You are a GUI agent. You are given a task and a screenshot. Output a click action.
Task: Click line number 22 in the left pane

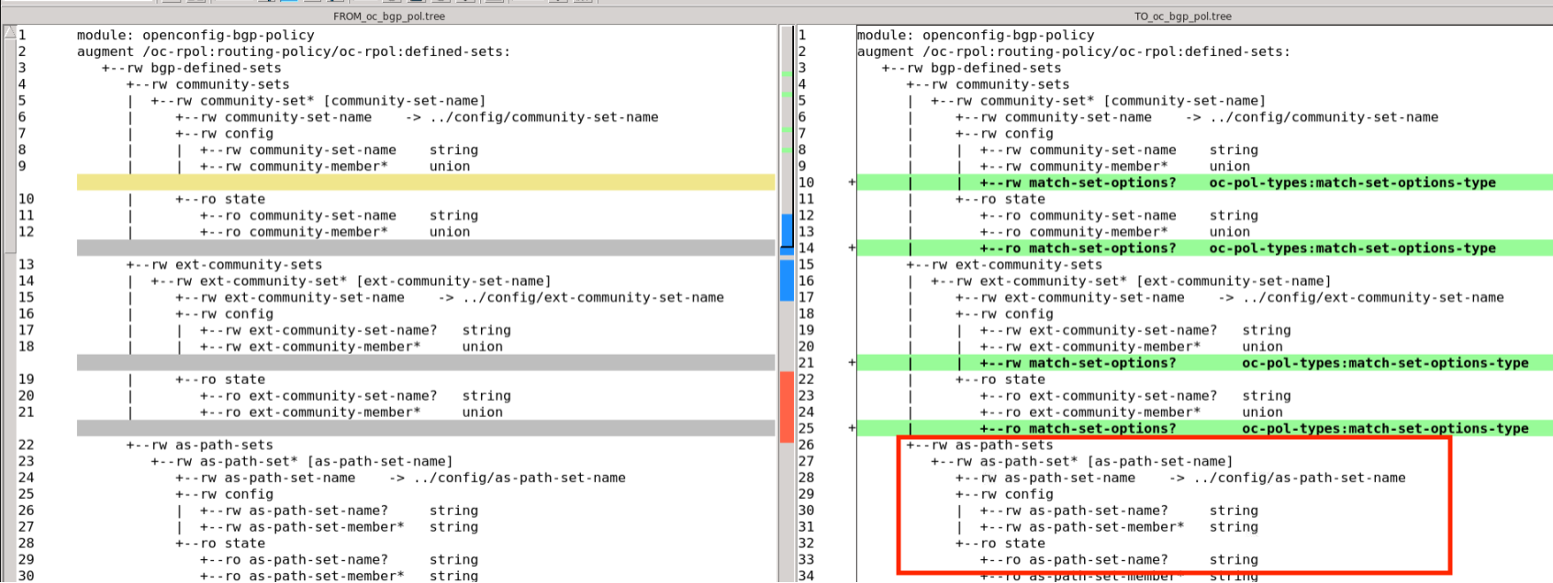26,445
